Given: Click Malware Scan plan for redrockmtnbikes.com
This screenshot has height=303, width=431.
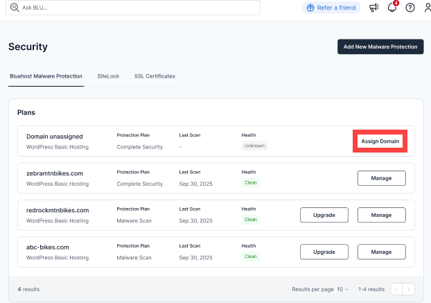Looking at the screenshot, I should (134, 220).
